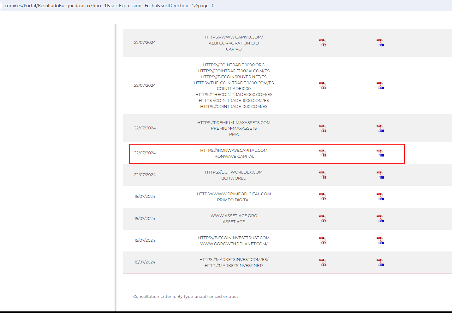Select HTTP://MARKETSINVEST.NET/ text
The width and height of the screenshot is (452, 313).
(x=234, y=266)
